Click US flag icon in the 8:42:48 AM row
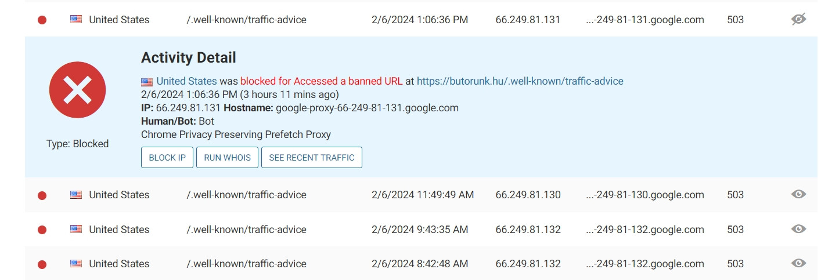Screen dimensions: 839x280 click(76, 264)
